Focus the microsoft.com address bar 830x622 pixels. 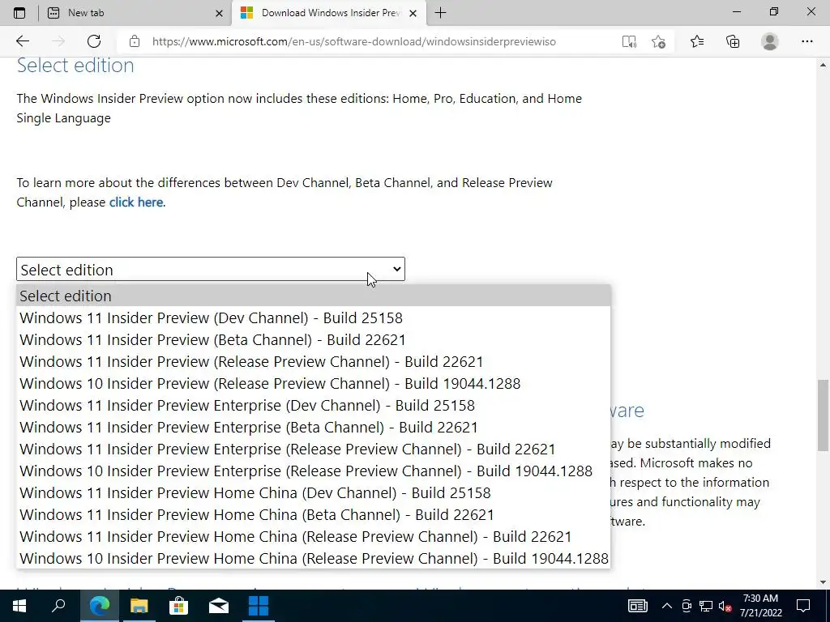(353, 41)
